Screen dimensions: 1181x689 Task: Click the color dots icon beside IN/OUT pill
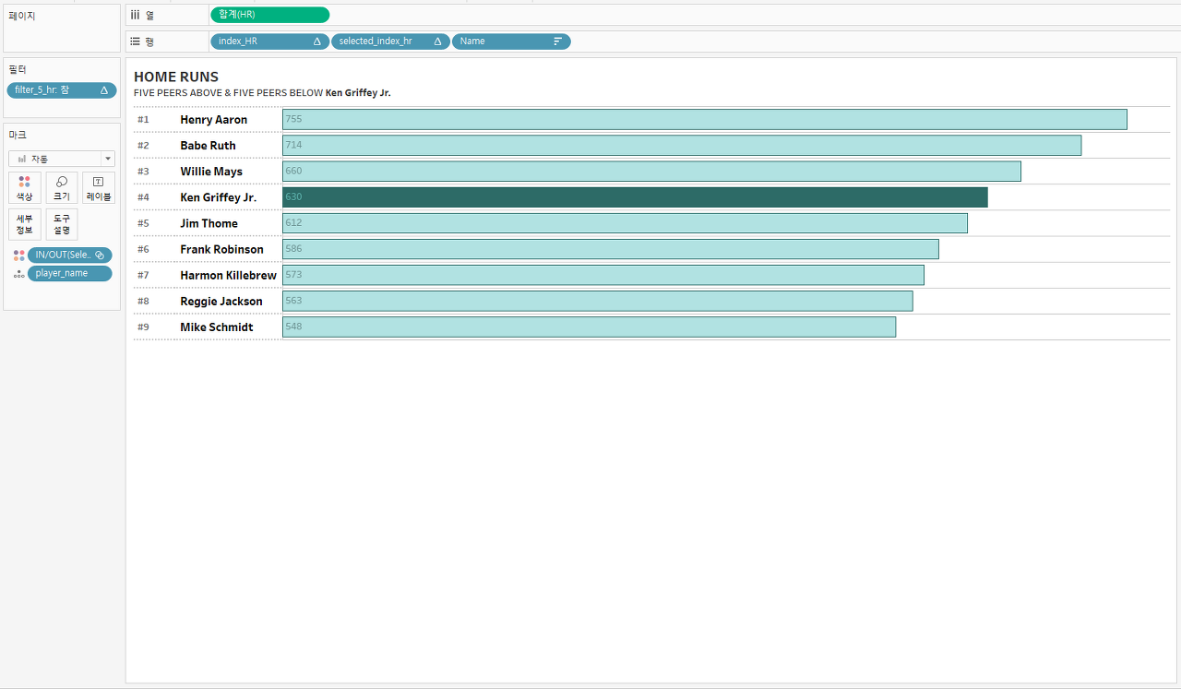[19, 255]
